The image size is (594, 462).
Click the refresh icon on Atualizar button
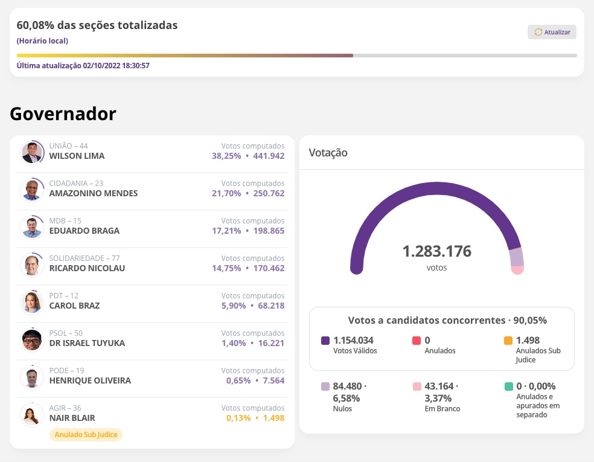[x=538, y=32]
